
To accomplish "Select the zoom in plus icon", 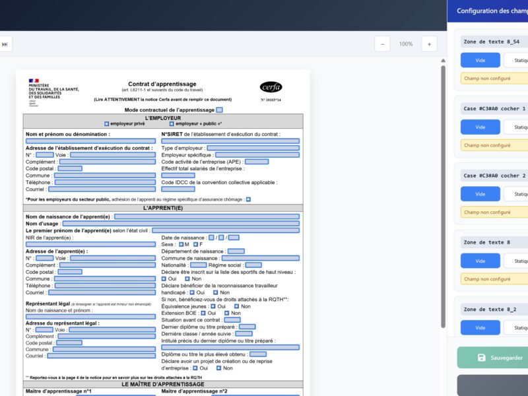I will (429, 44).
